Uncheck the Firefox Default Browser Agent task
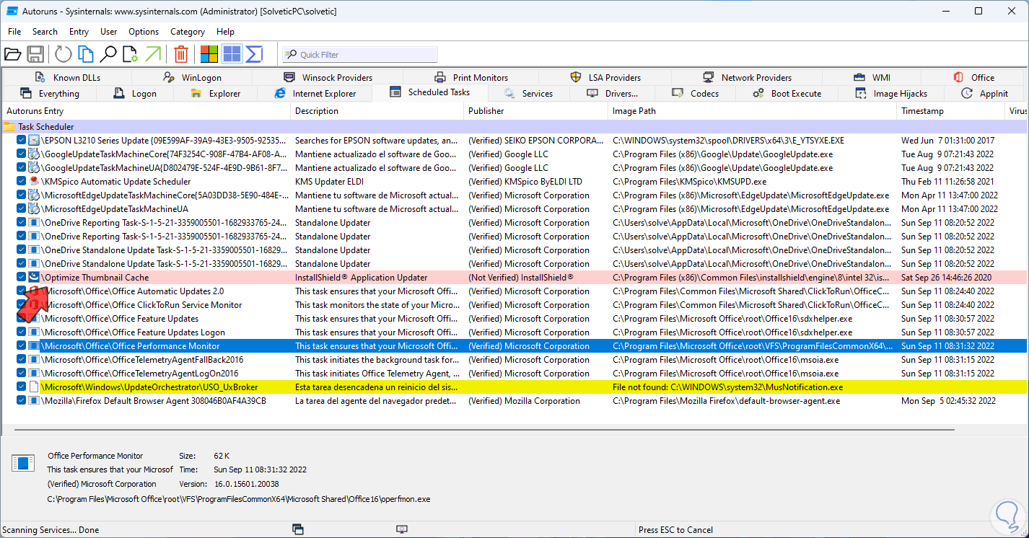1029x538 pixels. click(x=22, y=401)
